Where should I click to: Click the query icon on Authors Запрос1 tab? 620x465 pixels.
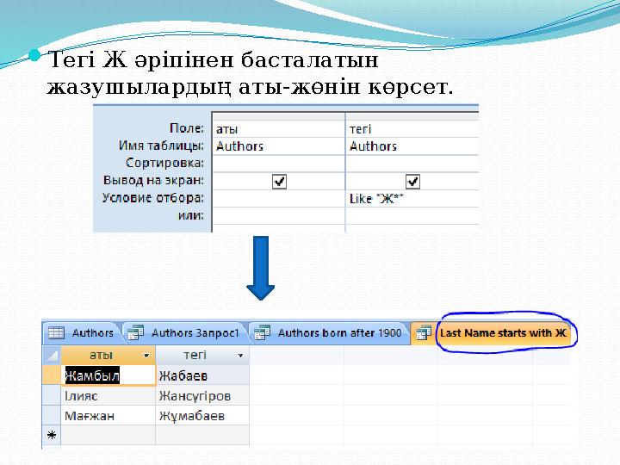136,333
